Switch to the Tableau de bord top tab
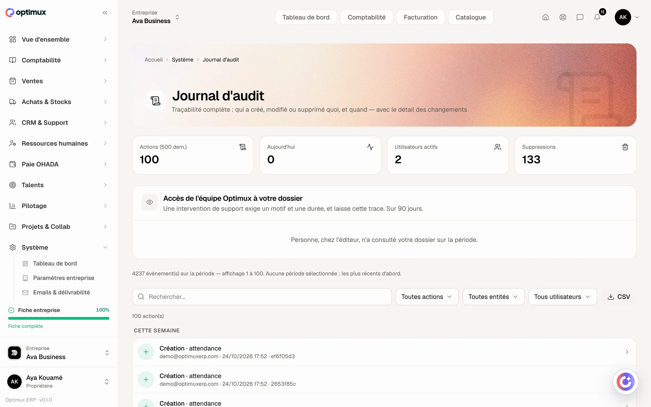This screenshot has width=651, height=407. [x=306, y=17]
